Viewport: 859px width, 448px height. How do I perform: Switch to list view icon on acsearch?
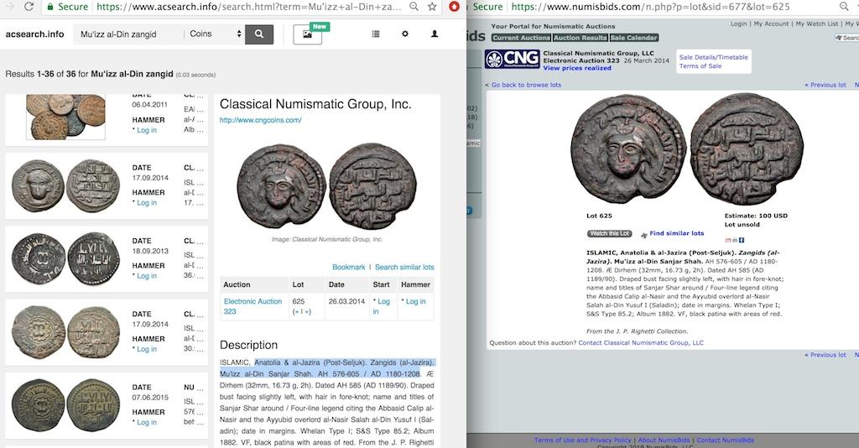[375, 34]
